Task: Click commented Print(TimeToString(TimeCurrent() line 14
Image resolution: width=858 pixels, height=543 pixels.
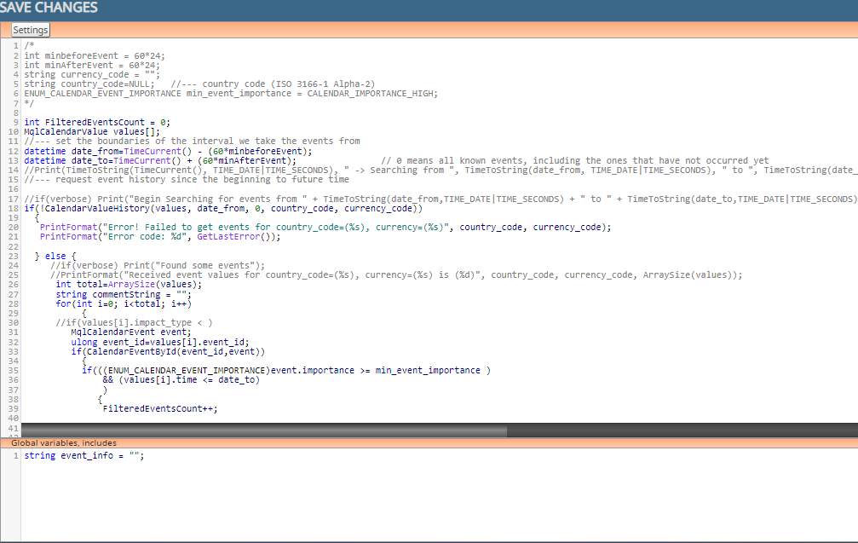Action: click(441, 170)
